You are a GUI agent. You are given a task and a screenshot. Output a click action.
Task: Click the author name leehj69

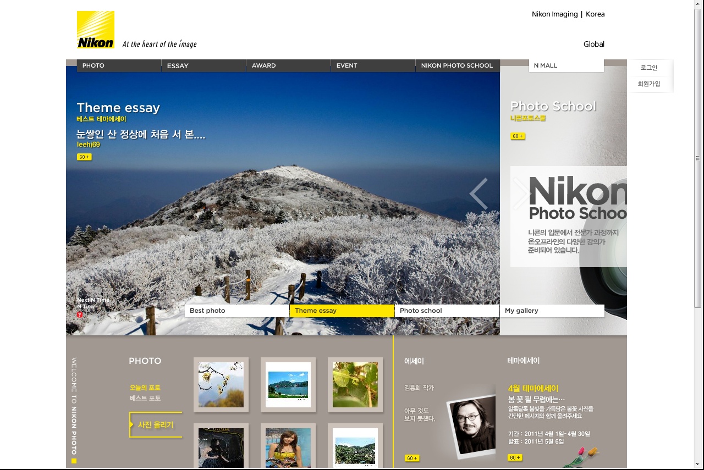(89, 145)
